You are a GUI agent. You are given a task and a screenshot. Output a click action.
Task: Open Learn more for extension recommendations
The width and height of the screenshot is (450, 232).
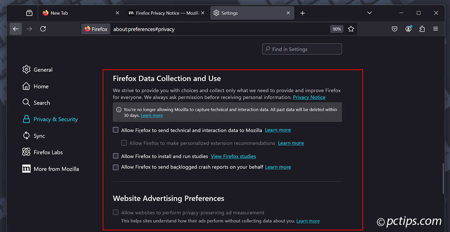pyautogui.click(x=291, y=143)
